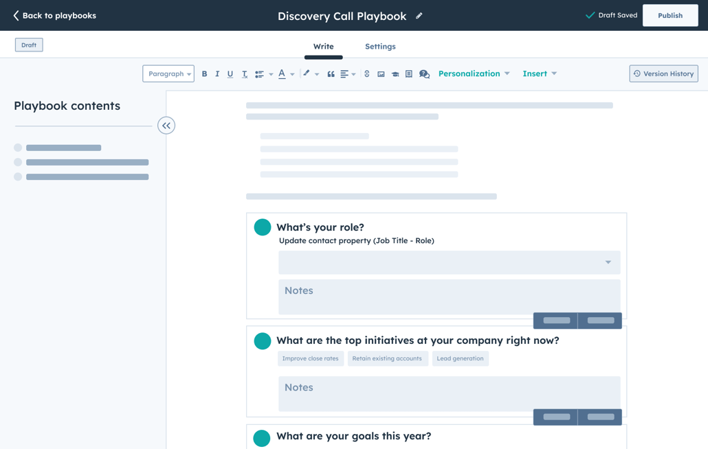Clear text formatting
This screenshot has height=449, width=708.
point(244,74)
